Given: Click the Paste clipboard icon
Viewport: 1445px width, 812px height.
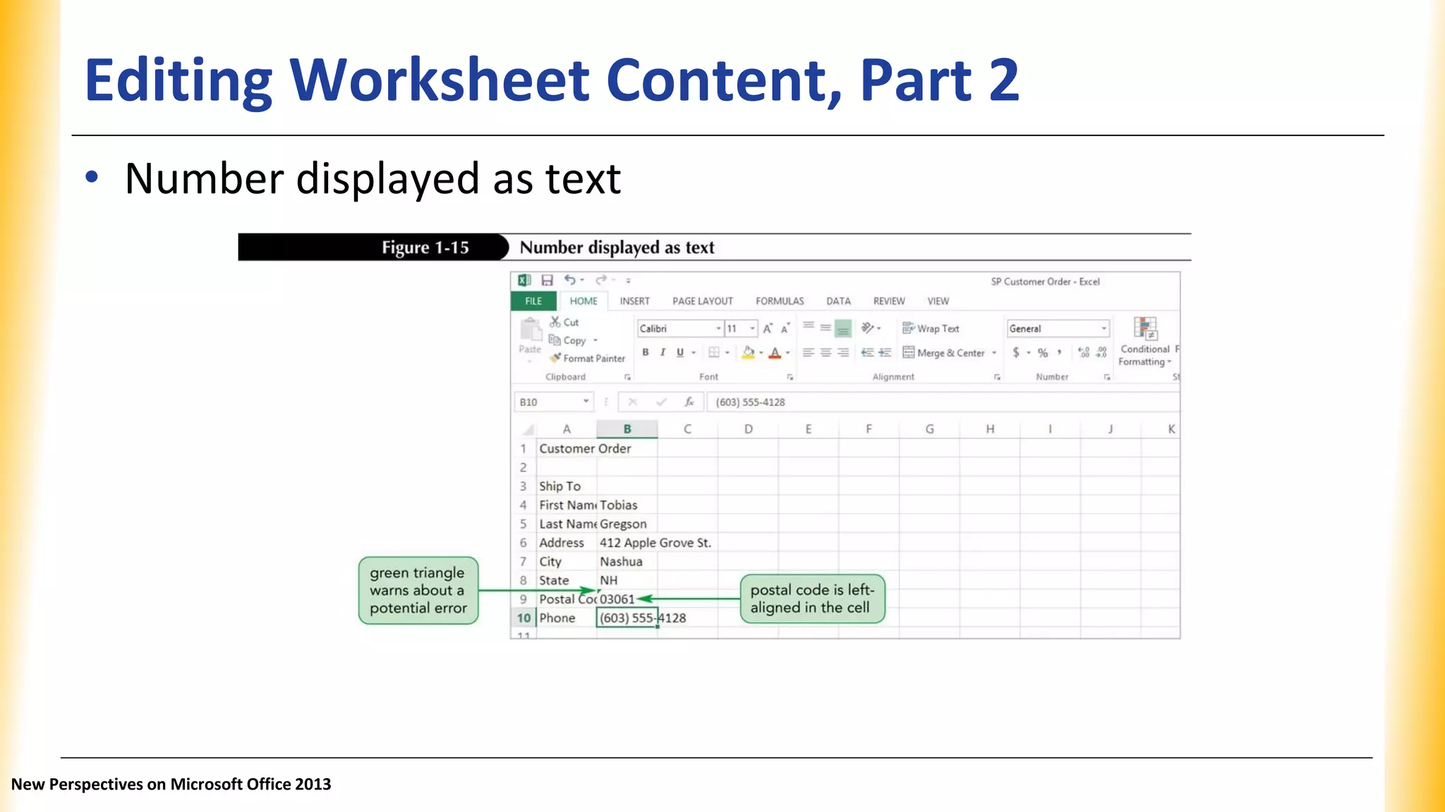Looking at the screenshot, I should pos(530,330).
